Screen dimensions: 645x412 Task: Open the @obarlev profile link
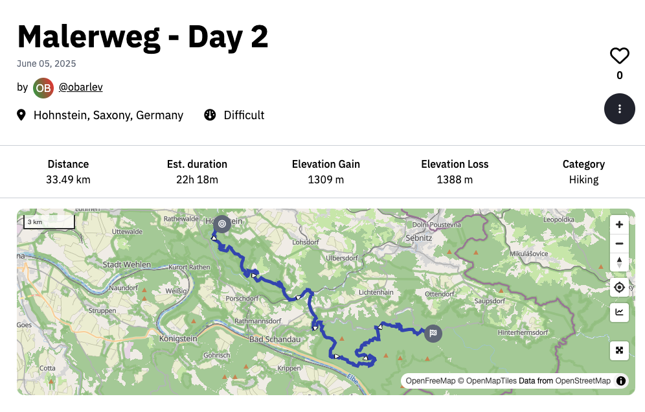[80, 87]
